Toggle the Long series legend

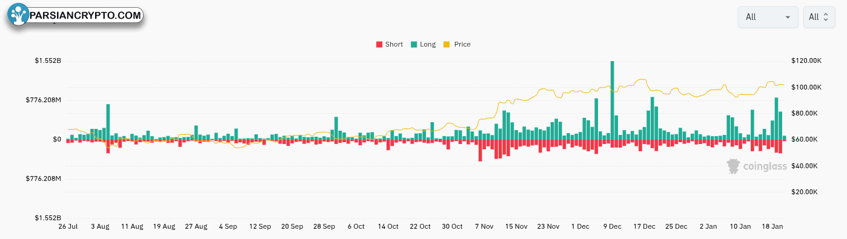click(423, 44)
